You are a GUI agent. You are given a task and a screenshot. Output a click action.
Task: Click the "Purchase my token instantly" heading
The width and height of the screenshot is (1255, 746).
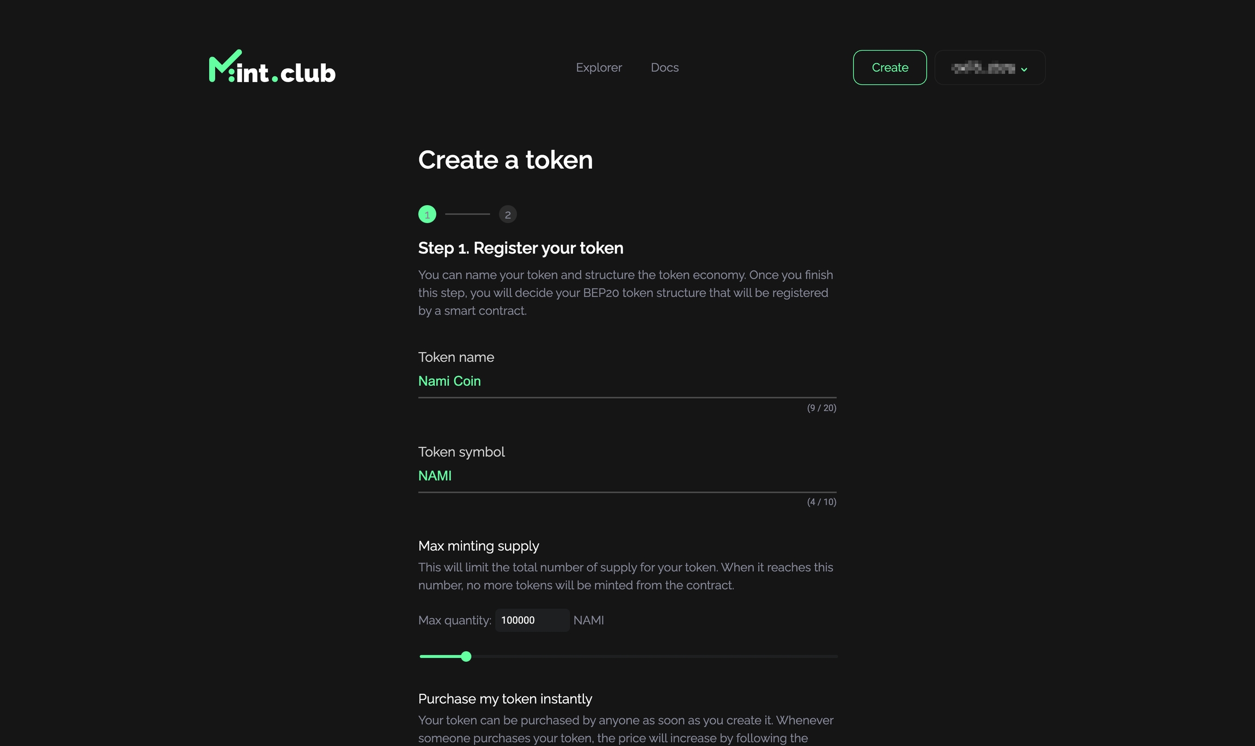click(505, 699)
